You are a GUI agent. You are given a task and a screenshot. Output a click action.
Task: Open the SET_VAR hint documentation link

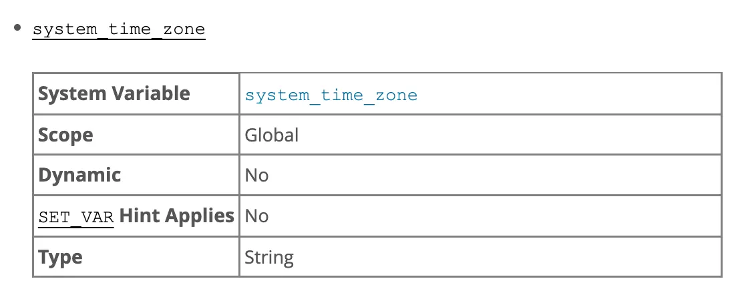pos(76,218)
